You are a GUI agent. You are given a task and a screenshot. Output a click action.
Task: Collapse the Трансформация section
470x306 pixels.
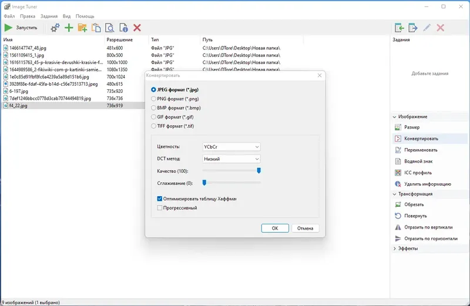(394, 194)
